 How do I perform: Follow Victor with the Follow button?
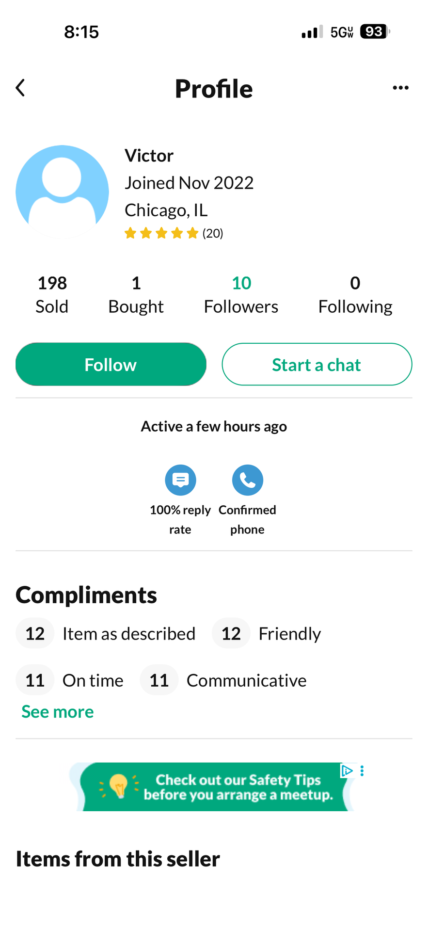tap(111, 365)
